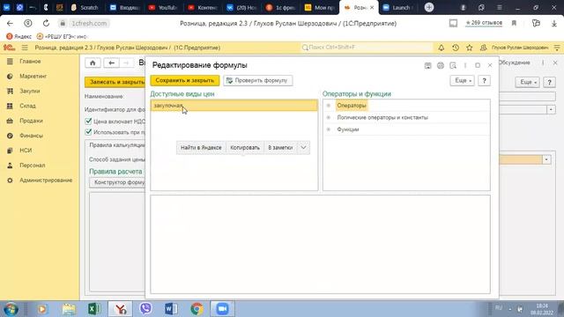Open new browser tab with plus icon

click(x=429, y=7)
